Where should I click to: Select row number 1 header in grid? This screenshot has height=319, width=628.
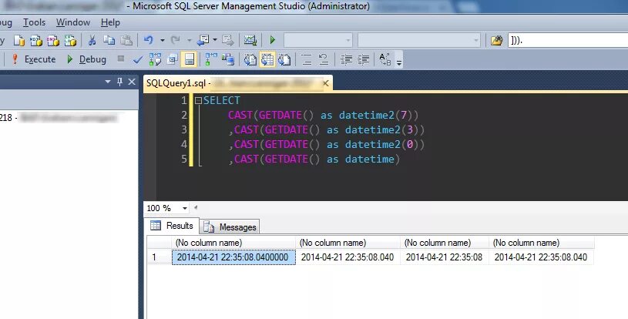pos(159,257)
